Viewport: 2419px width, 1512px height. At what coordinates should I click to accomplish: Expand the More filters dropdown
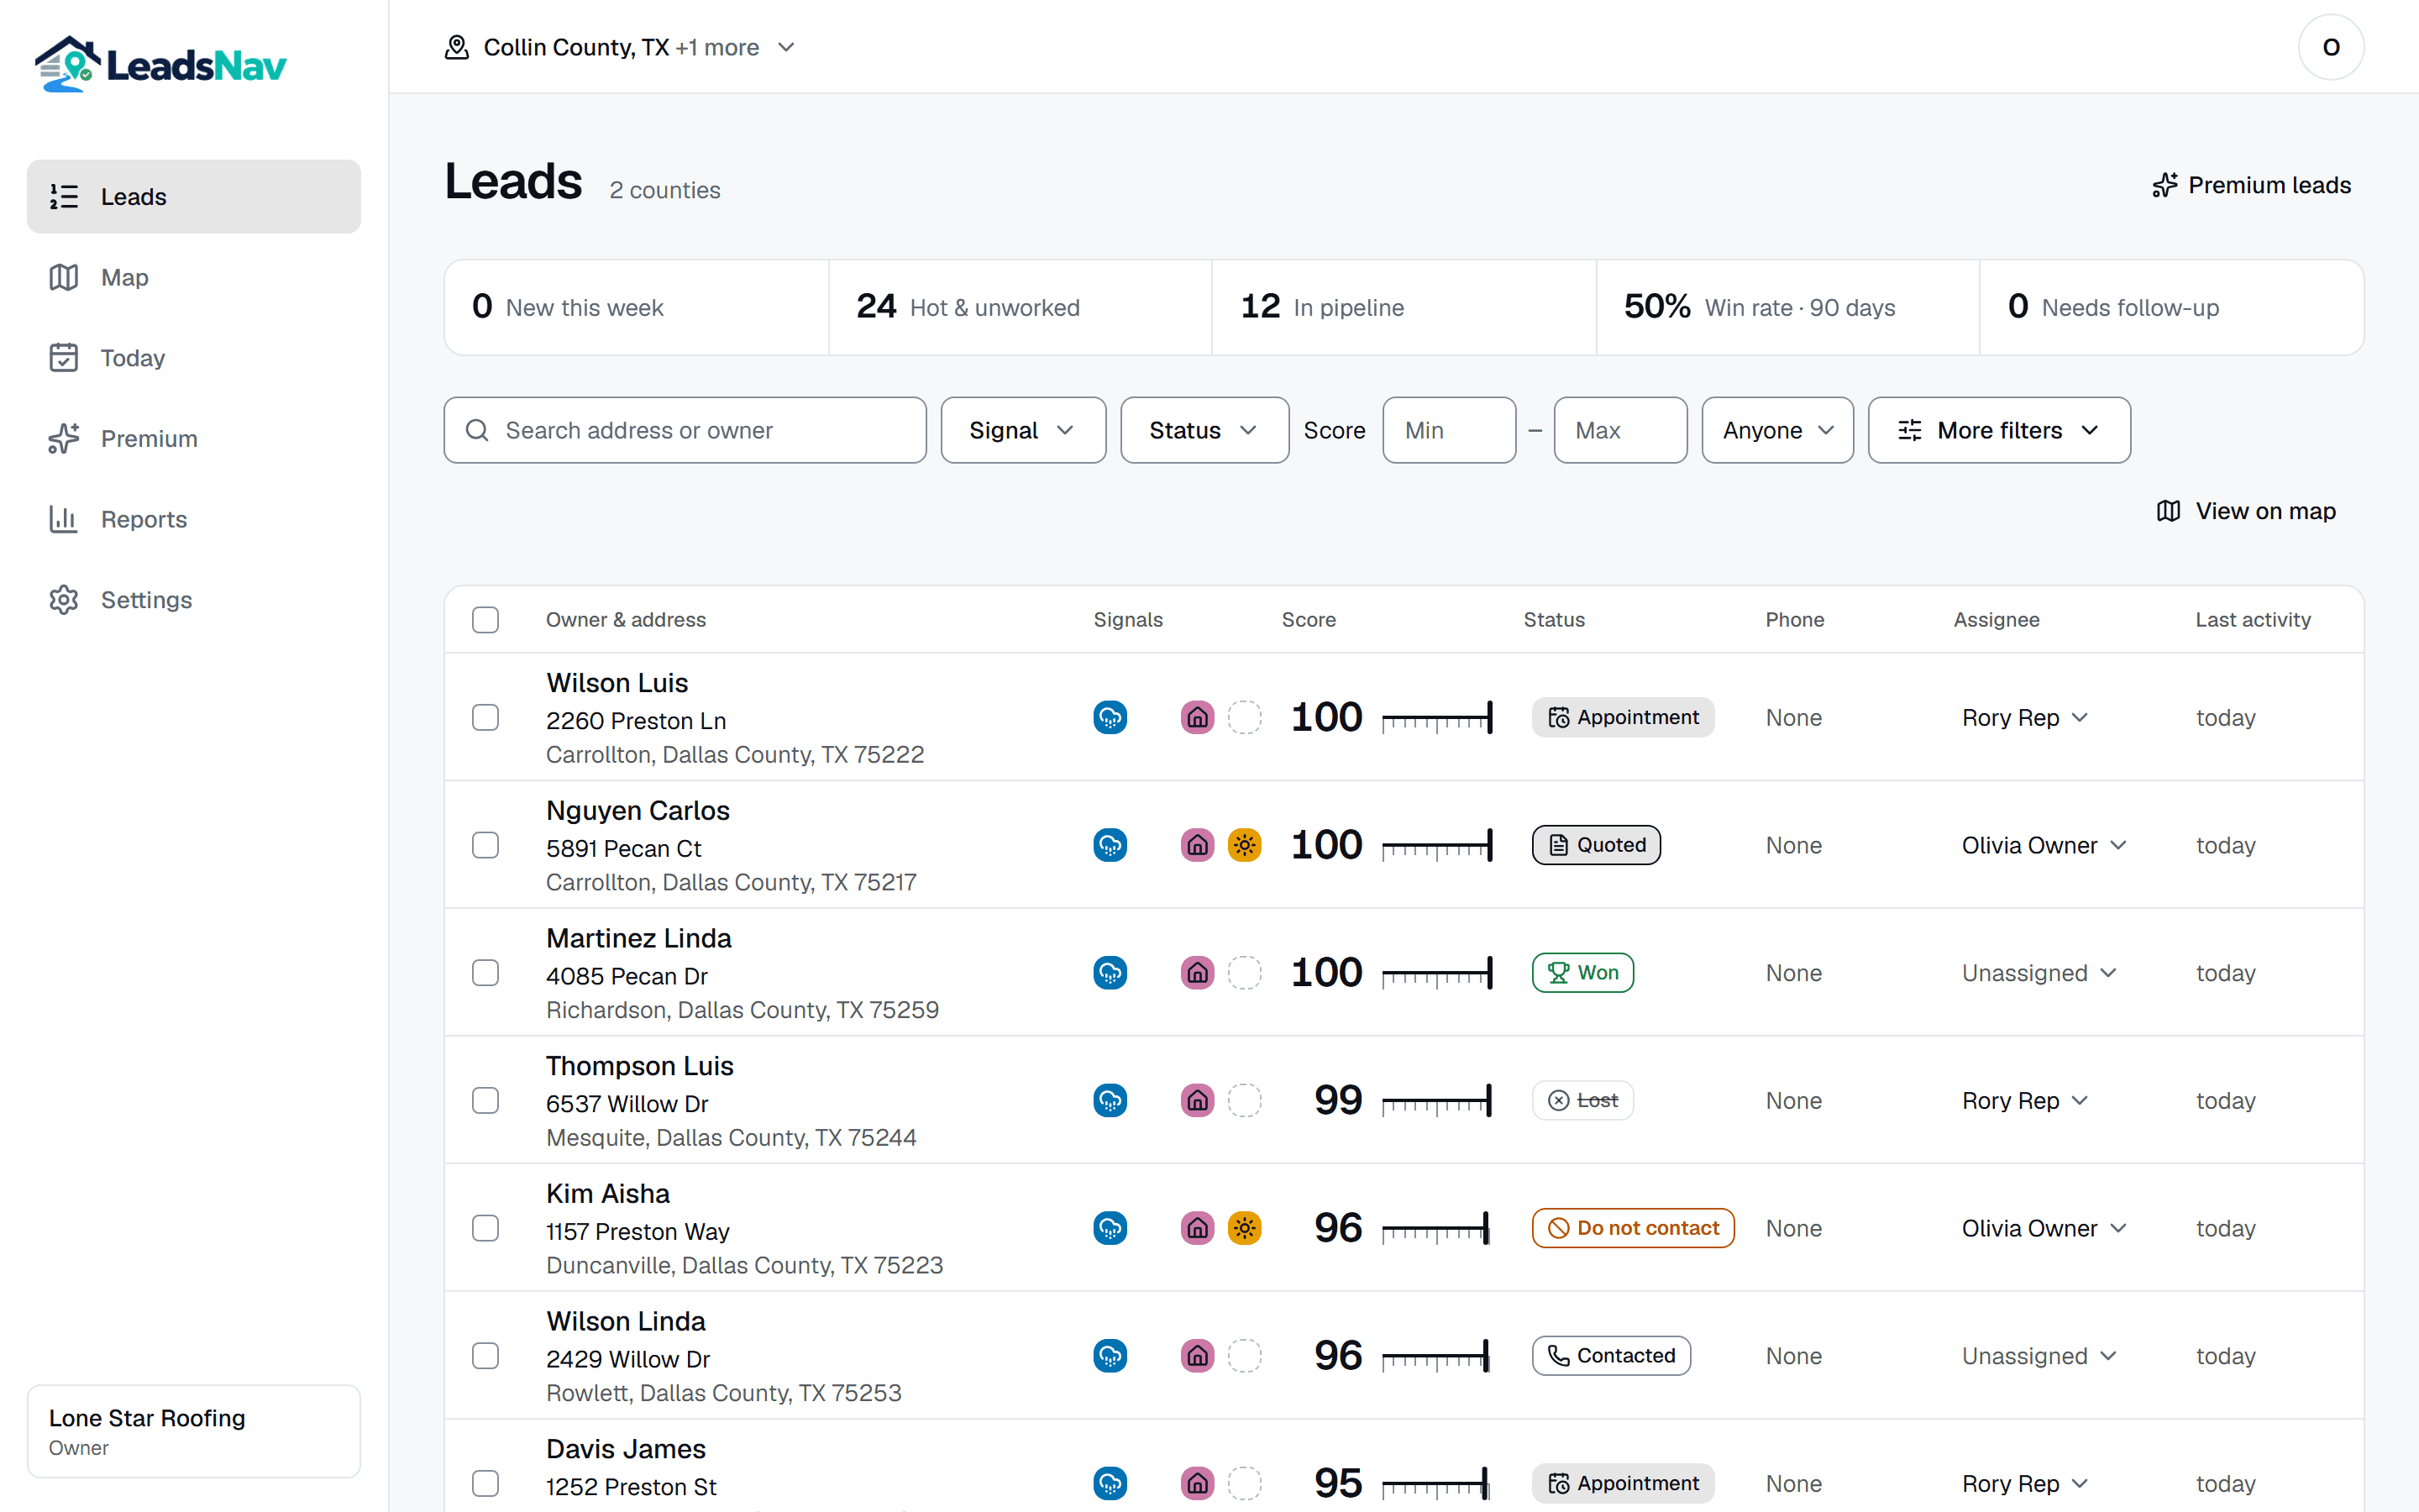(x=1999, y=430)
